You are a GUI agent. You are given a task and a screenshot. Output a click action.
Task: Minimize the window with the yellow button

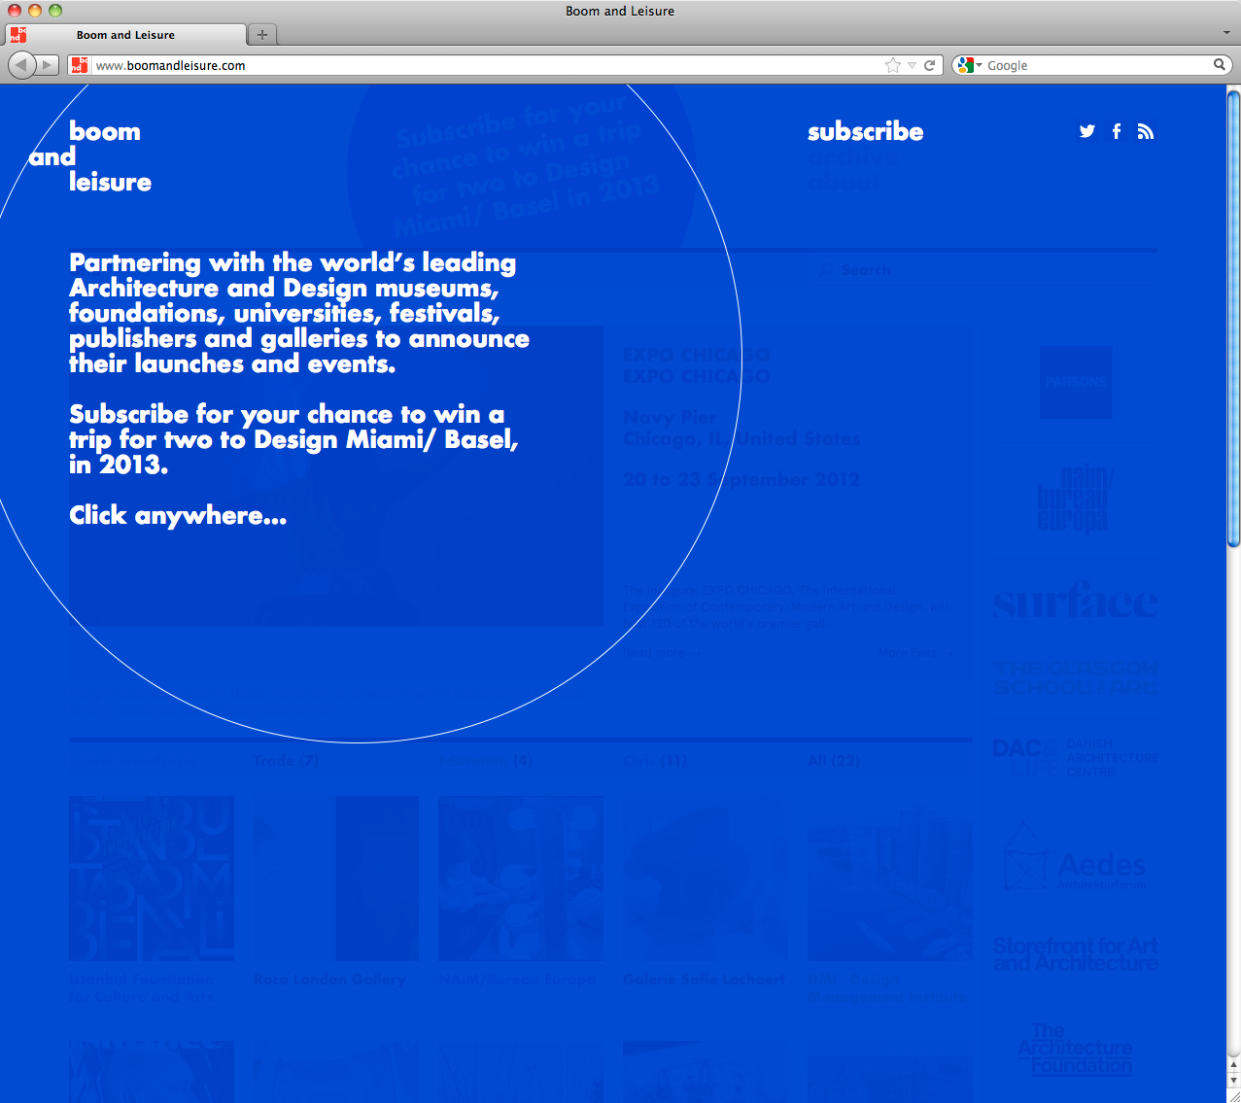click(35, 11)
